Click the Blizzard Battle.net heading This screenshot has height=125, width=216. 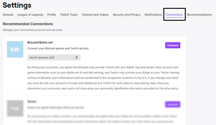(40, 42)
